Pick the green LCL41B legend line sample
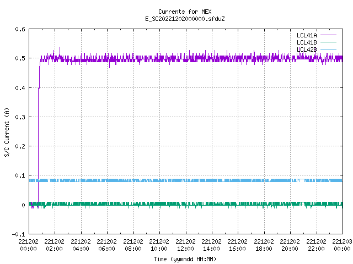 pos(328,42)
